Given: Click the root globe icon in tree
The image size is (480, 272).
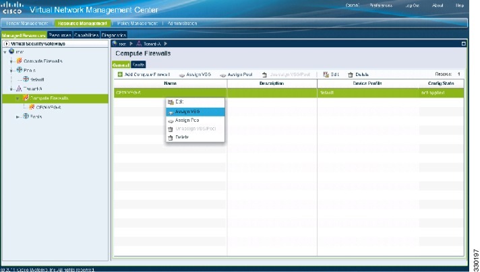Looking at the screenshot, I should (x=11, y=51).
